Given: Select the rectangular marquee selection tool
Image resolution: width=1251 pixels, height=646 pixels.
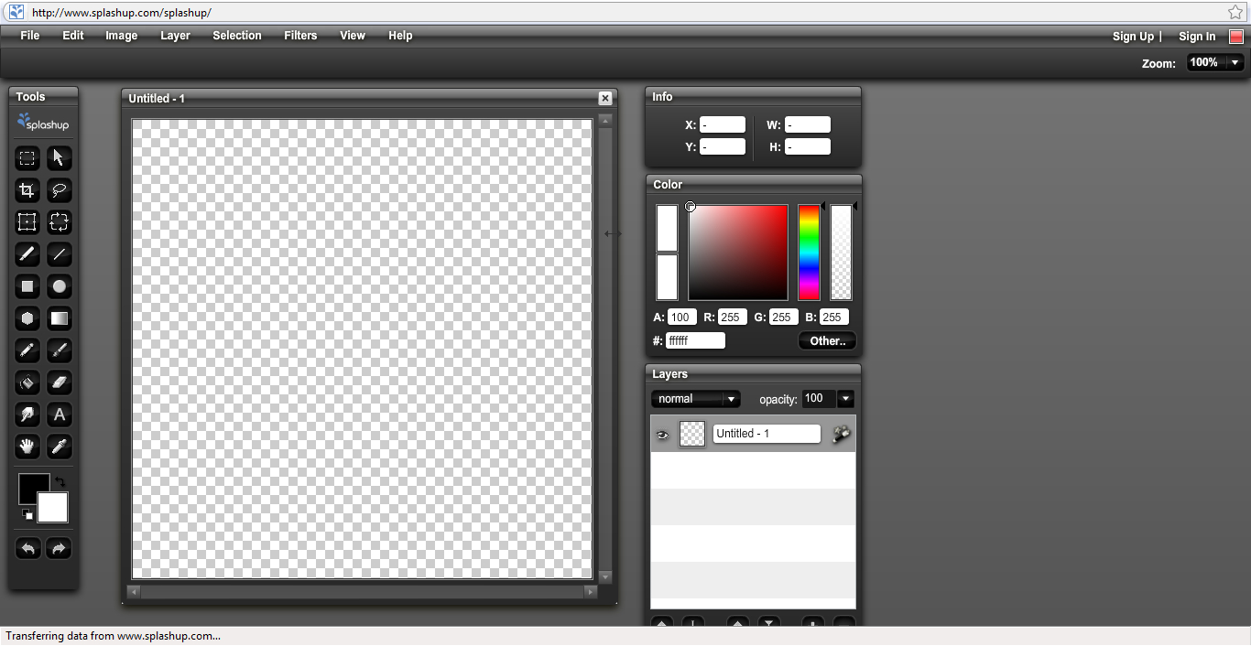Looking at the screenshot, I should point(27,158).
